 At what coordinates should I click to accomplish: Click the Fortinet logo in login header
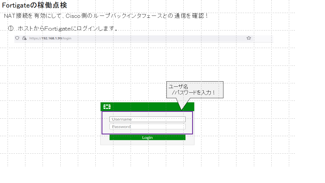coord(107,107)
